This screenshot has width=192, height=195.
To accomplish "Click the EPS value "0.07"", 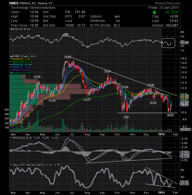I will [x=82, y=16].
